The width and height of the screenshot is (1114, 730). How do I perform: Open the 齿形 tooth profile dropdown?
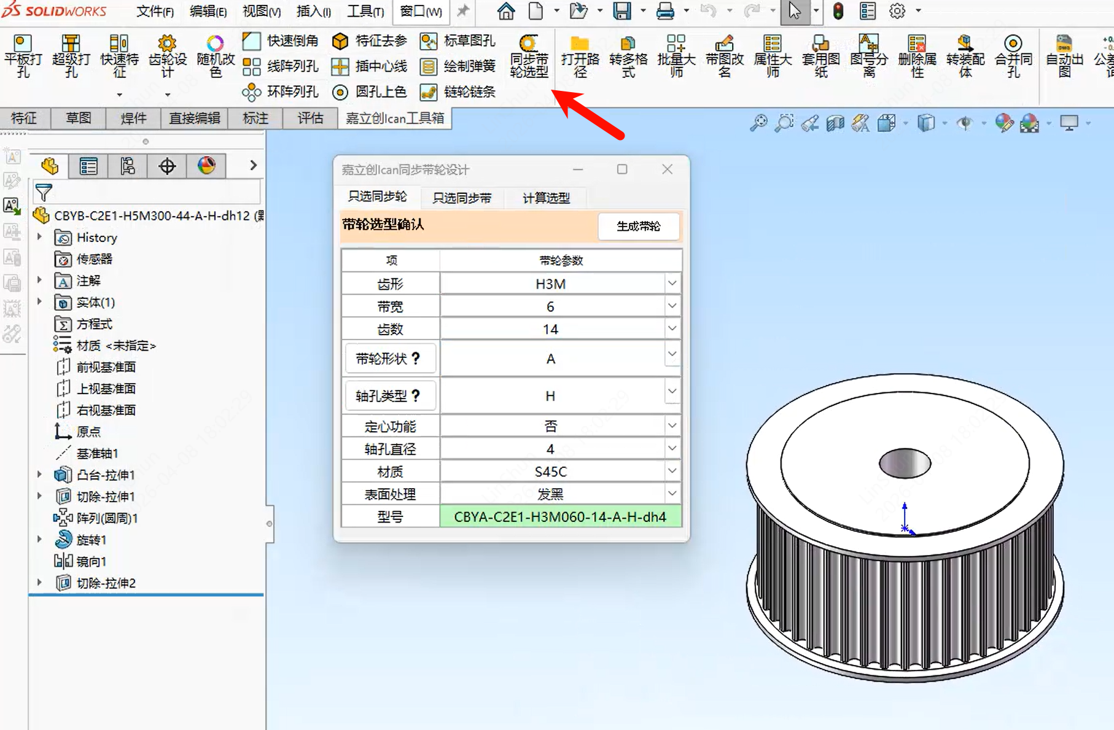[x=672, y=284]
